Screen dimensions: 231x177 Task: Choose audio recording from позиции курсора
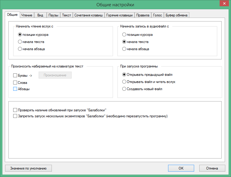click(x=124, y=35)
